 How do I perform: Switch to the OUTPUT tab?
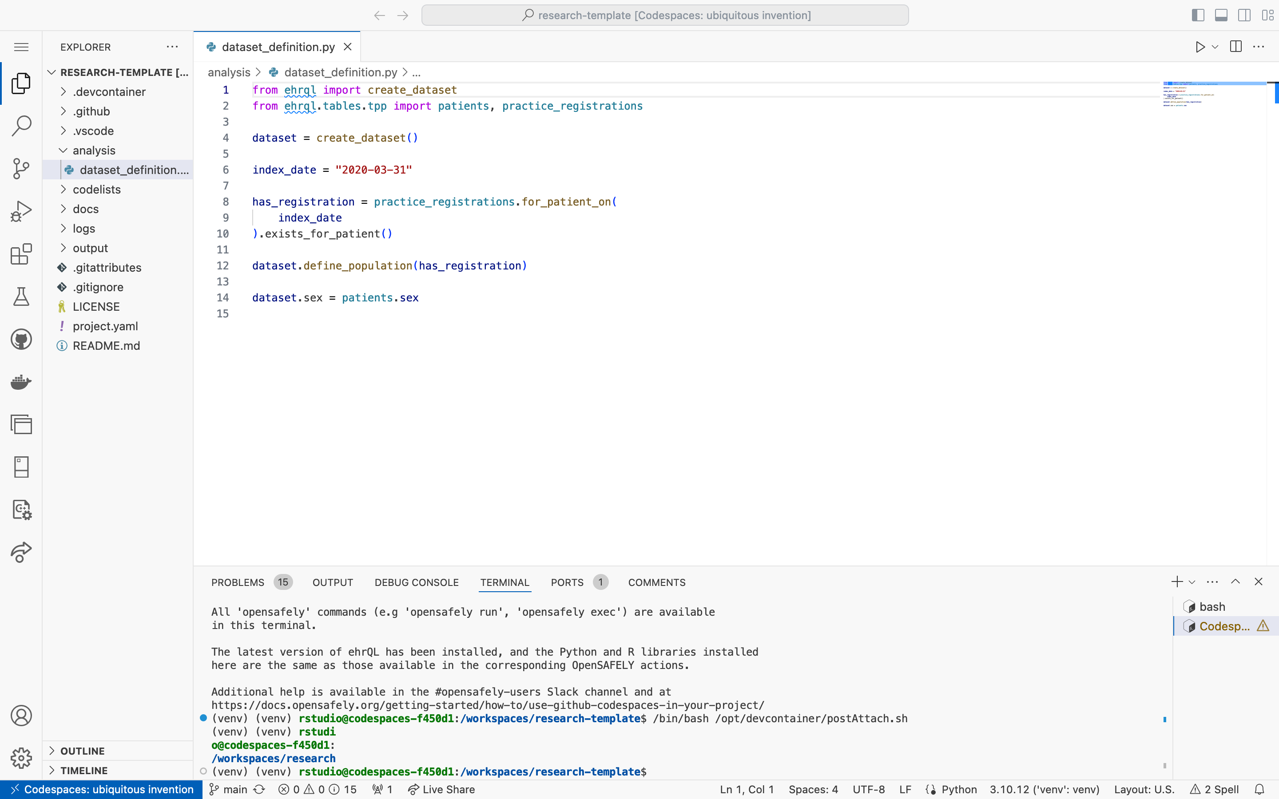pos(333,582)
